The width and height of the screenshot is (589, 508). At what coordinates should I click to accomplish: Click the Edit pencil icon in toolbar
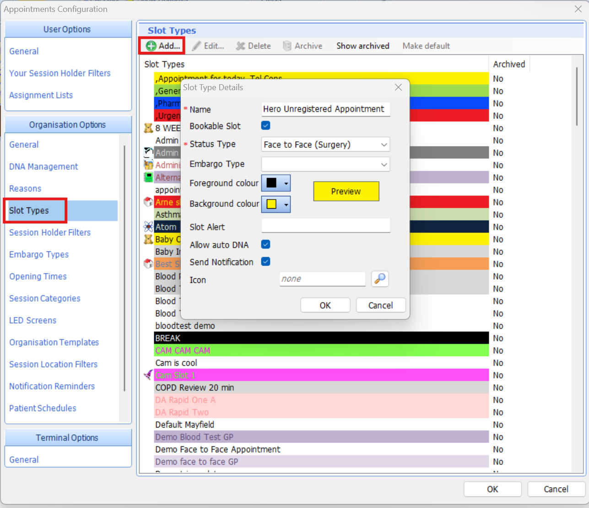[196, 46]
